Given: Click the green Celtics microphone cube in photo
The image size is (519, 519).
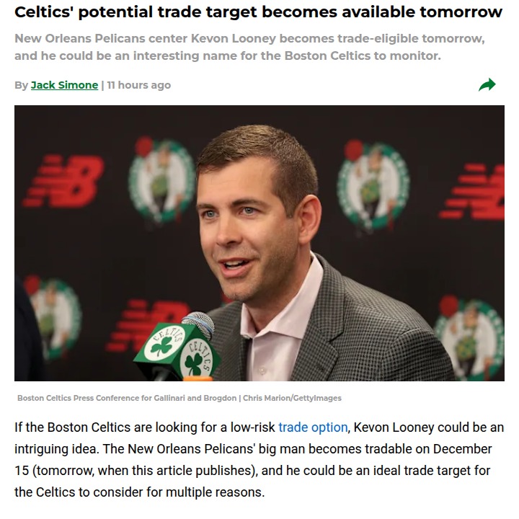Looking at the screenshot, I should click(177, 350).
